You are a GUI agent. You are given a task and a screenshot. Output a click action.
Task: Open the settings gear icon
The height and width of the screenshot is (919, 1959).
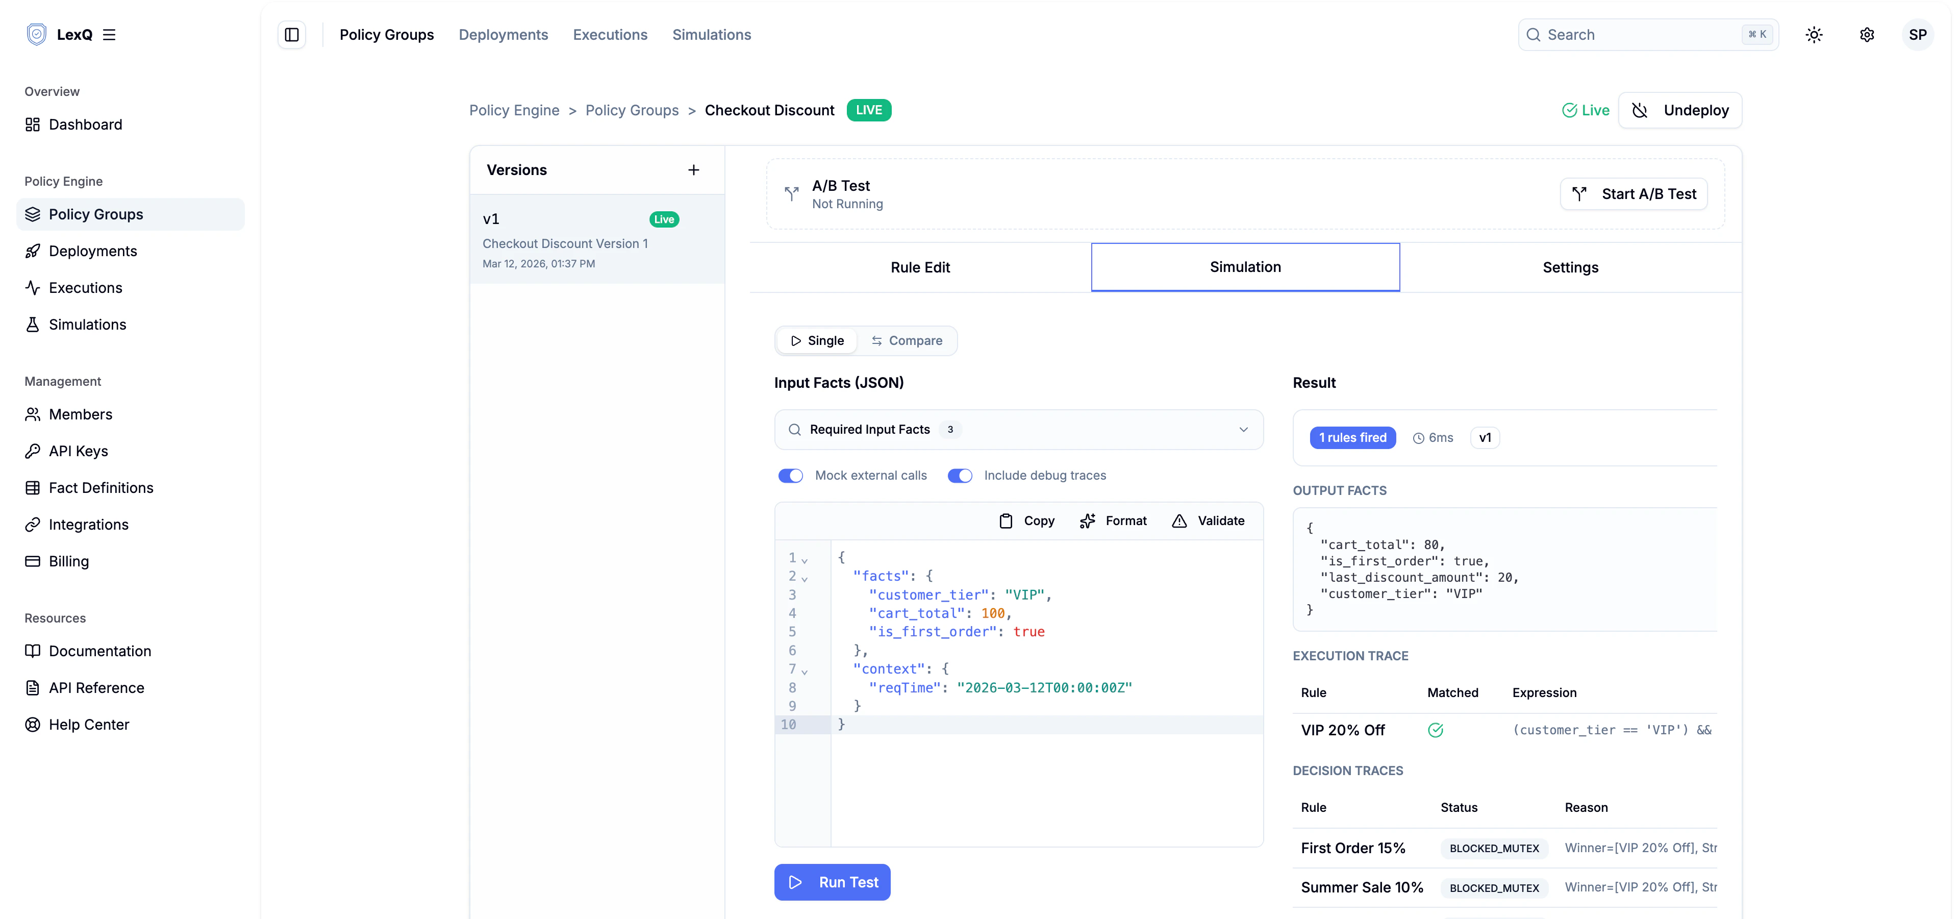pyautogui.click(x=1867, y=35)
